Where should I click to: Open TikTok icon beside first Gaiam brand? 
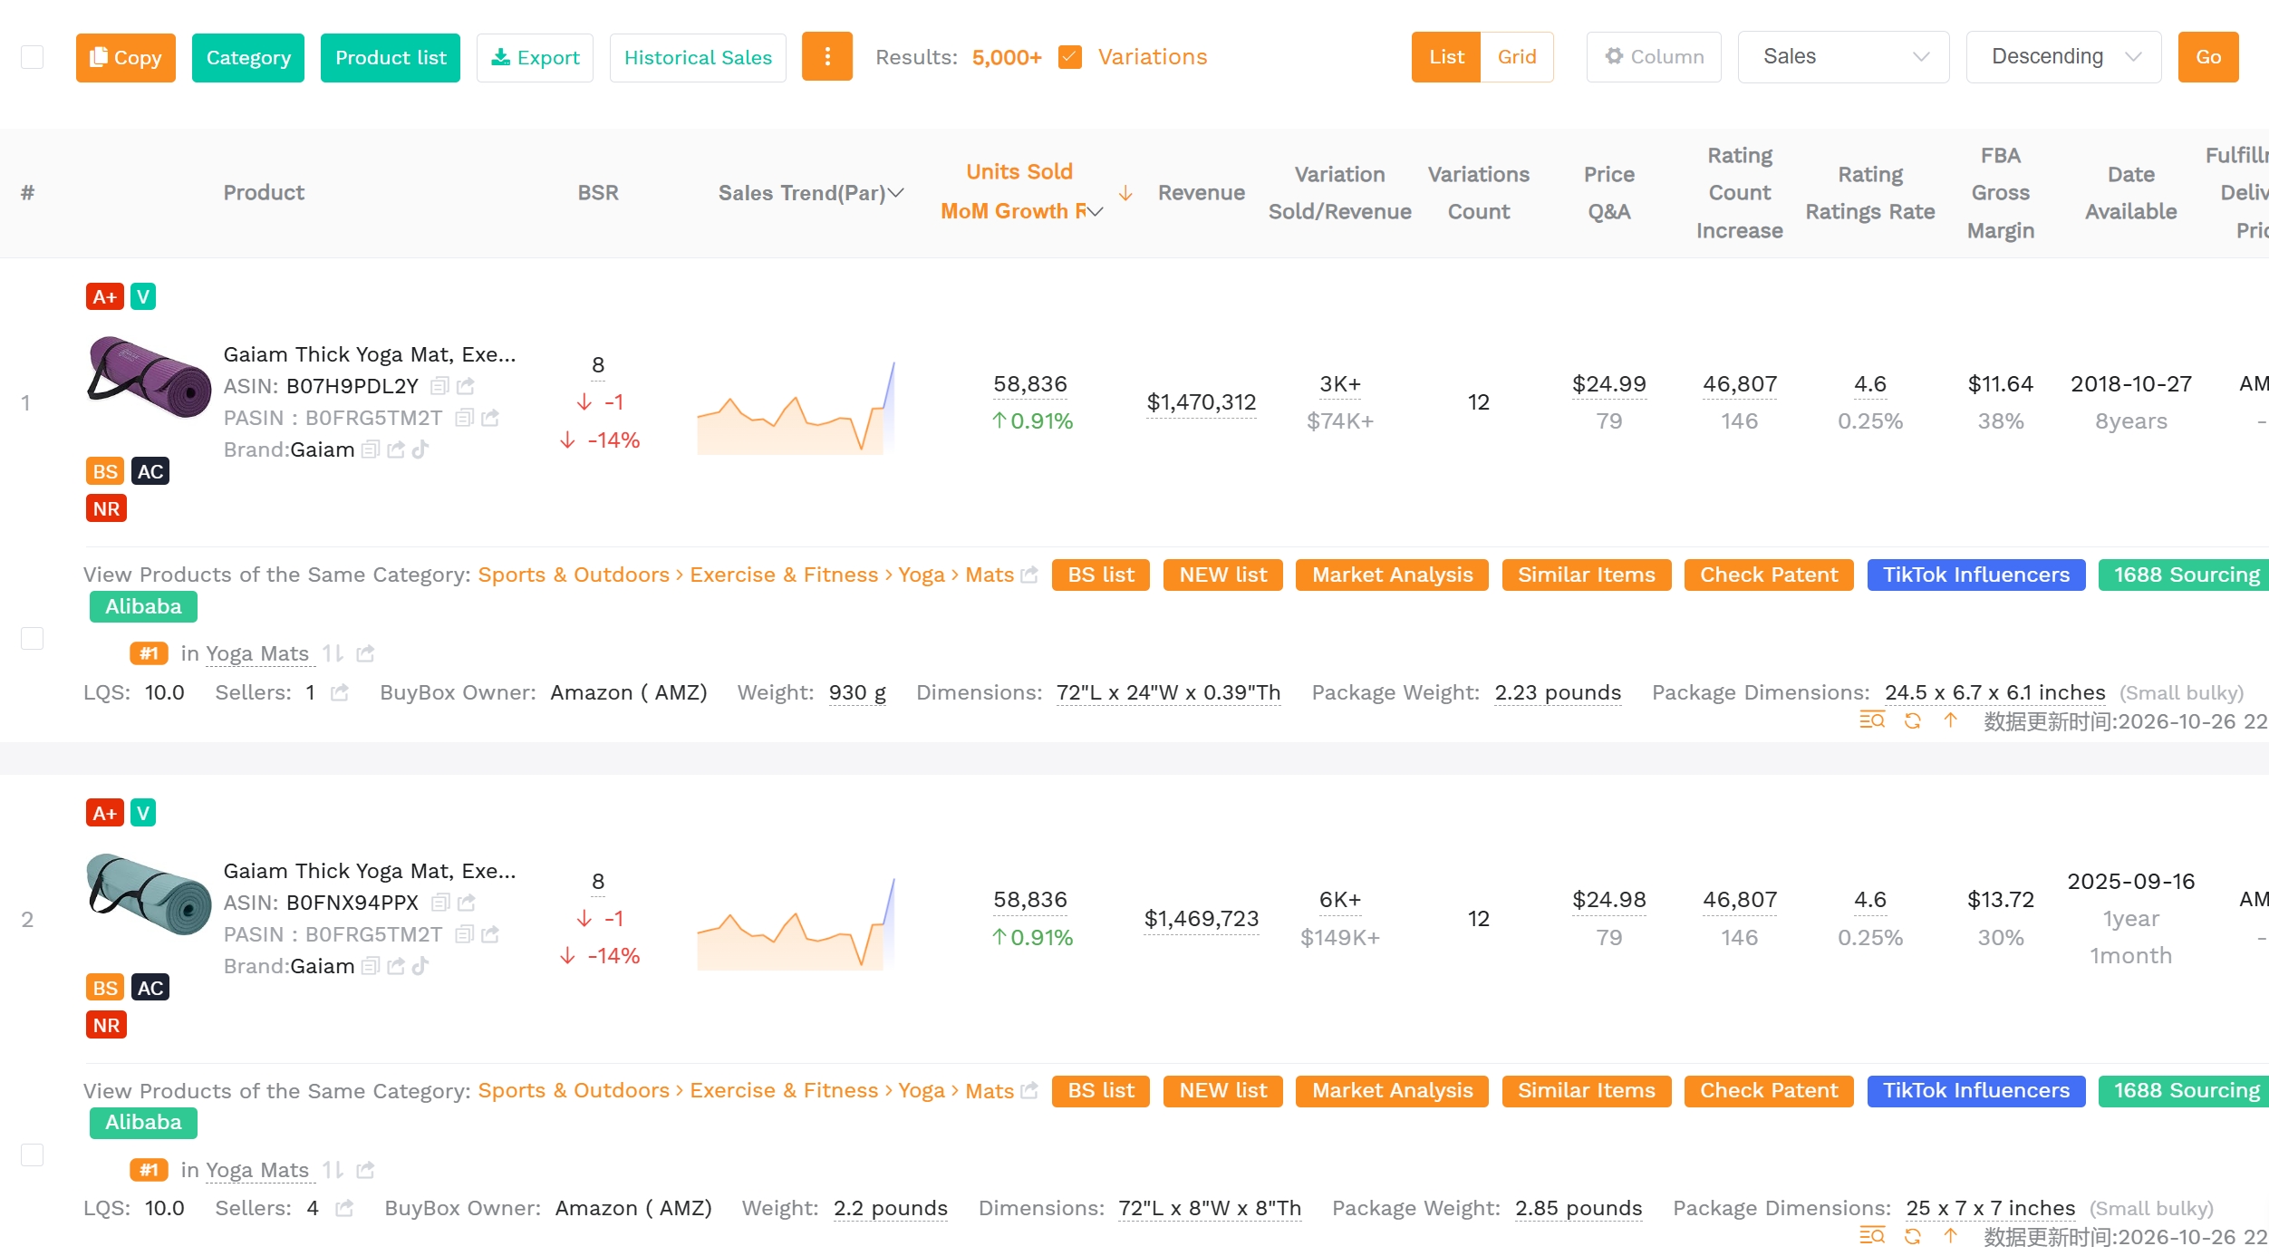coord(420,449)
